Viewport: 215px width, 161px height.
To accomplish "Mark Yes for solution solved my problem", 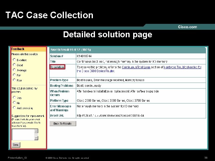I will 14,97.
